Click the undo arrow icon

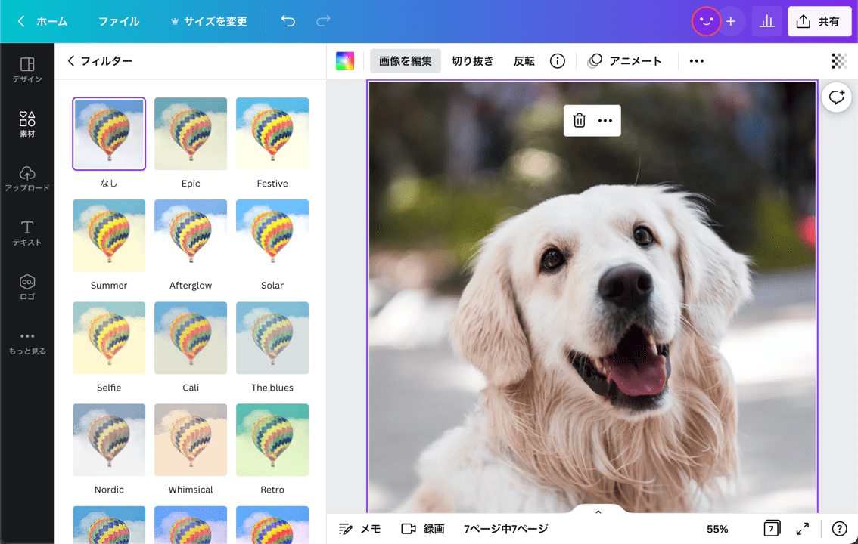tap(288, 21)
